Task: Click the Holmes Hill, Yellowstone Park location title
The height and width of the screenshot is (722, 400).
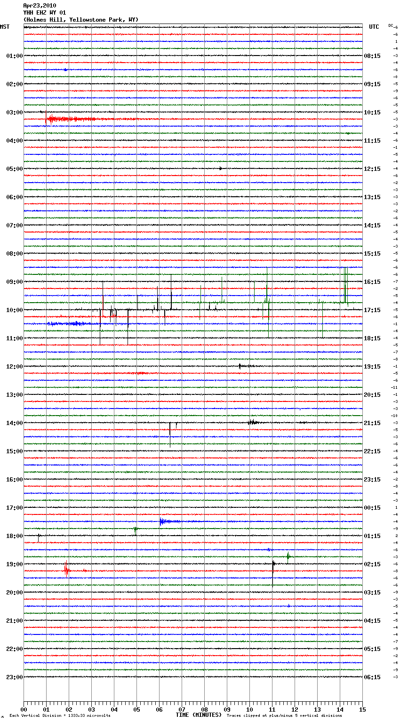Action: point(81,20)
